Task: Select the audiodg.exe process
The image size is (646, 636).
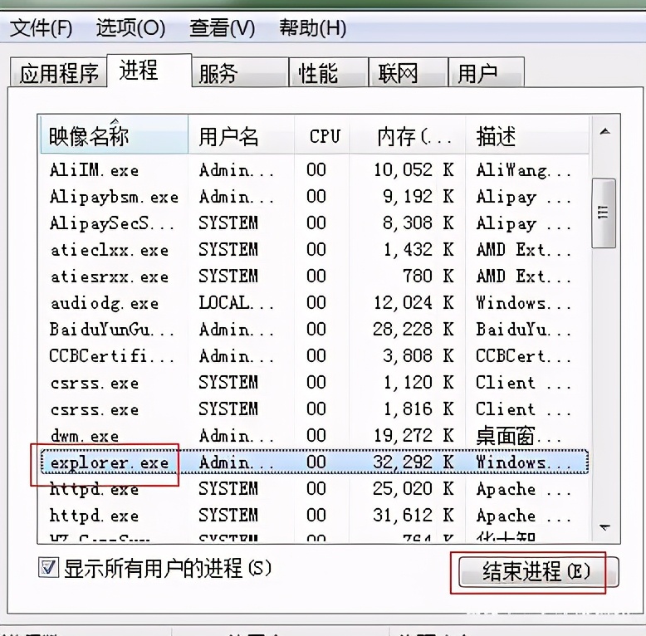Action: pyautogui.click(x=315, y=303)
